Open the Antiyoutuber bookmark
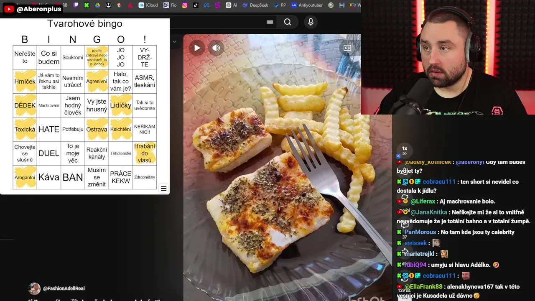 (307, 5)
